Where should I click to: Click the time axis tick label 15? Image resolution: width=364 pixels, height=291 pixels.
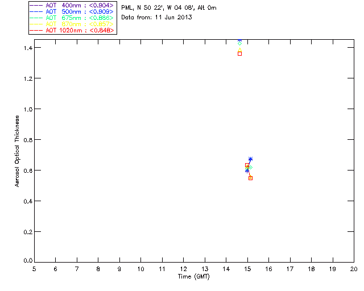tap(247, 269)
